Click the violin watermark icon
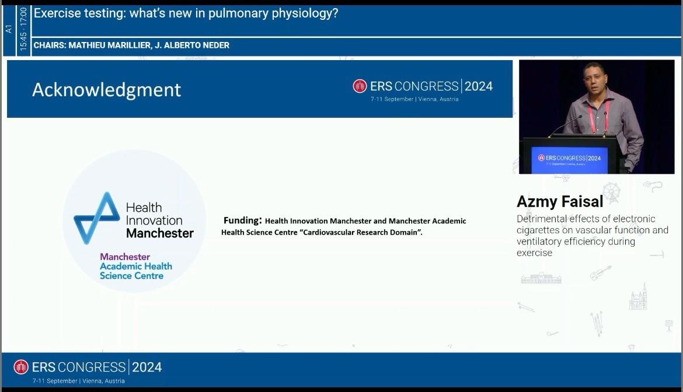Viewport: 683px width, 392px height. [x=600, y=273]
